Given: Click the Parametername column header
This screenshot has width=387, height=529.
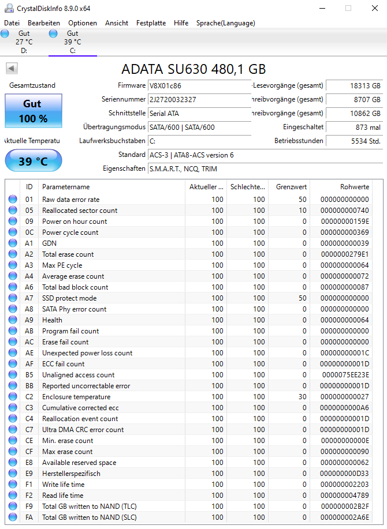Looking at the screenshot, I should (112, 186).
